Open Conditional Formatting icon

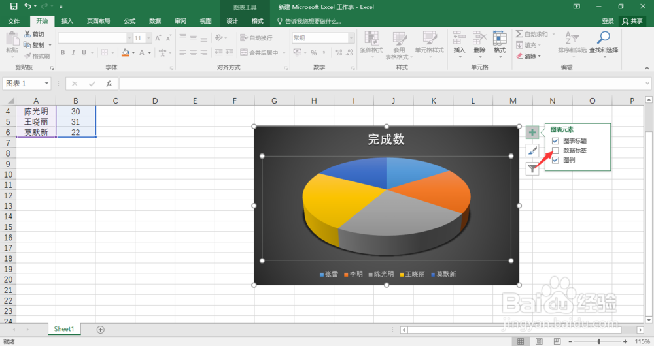[x=371, y=39]
